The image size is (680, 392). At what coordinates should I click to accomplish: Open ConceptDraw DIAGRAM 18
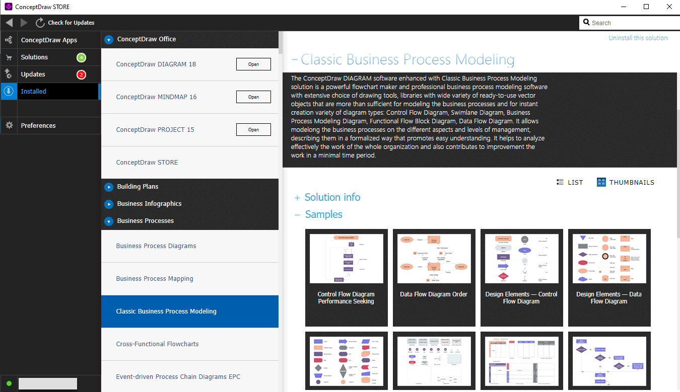point(253,64)
